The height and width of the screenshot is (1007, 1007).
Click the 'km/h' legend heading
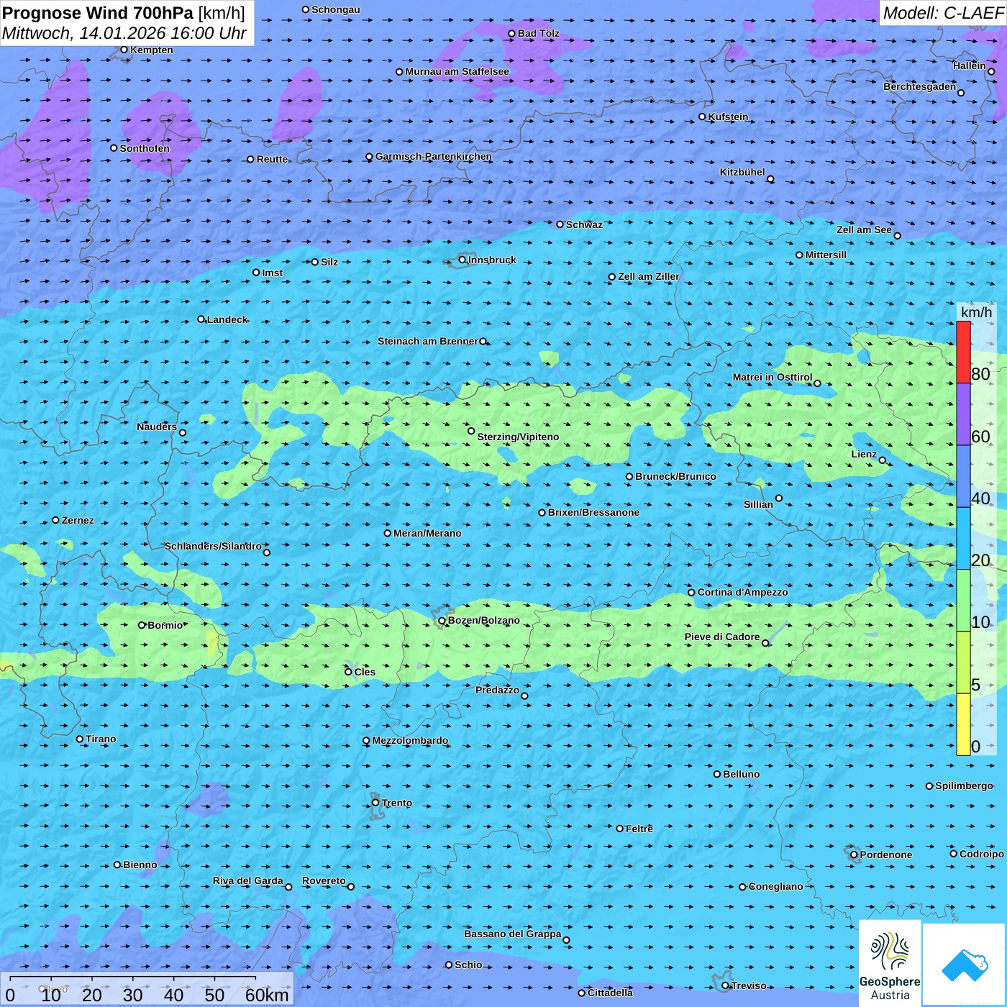pyautogui.click(x=977, y=312)
